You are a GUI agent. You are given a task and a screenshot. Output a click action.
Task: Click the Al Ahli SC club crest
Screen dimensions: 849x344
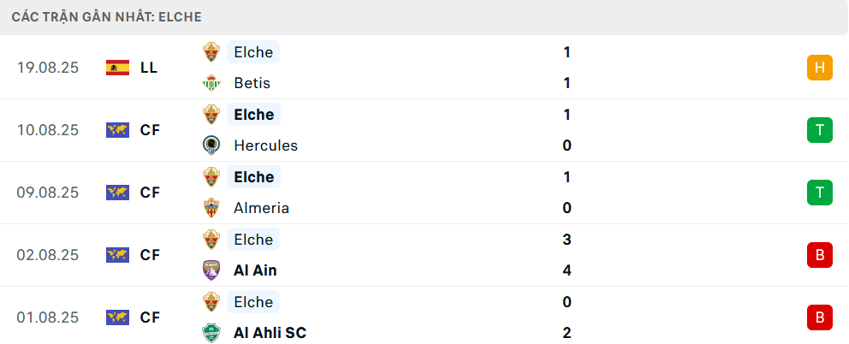tap(211, 333)
